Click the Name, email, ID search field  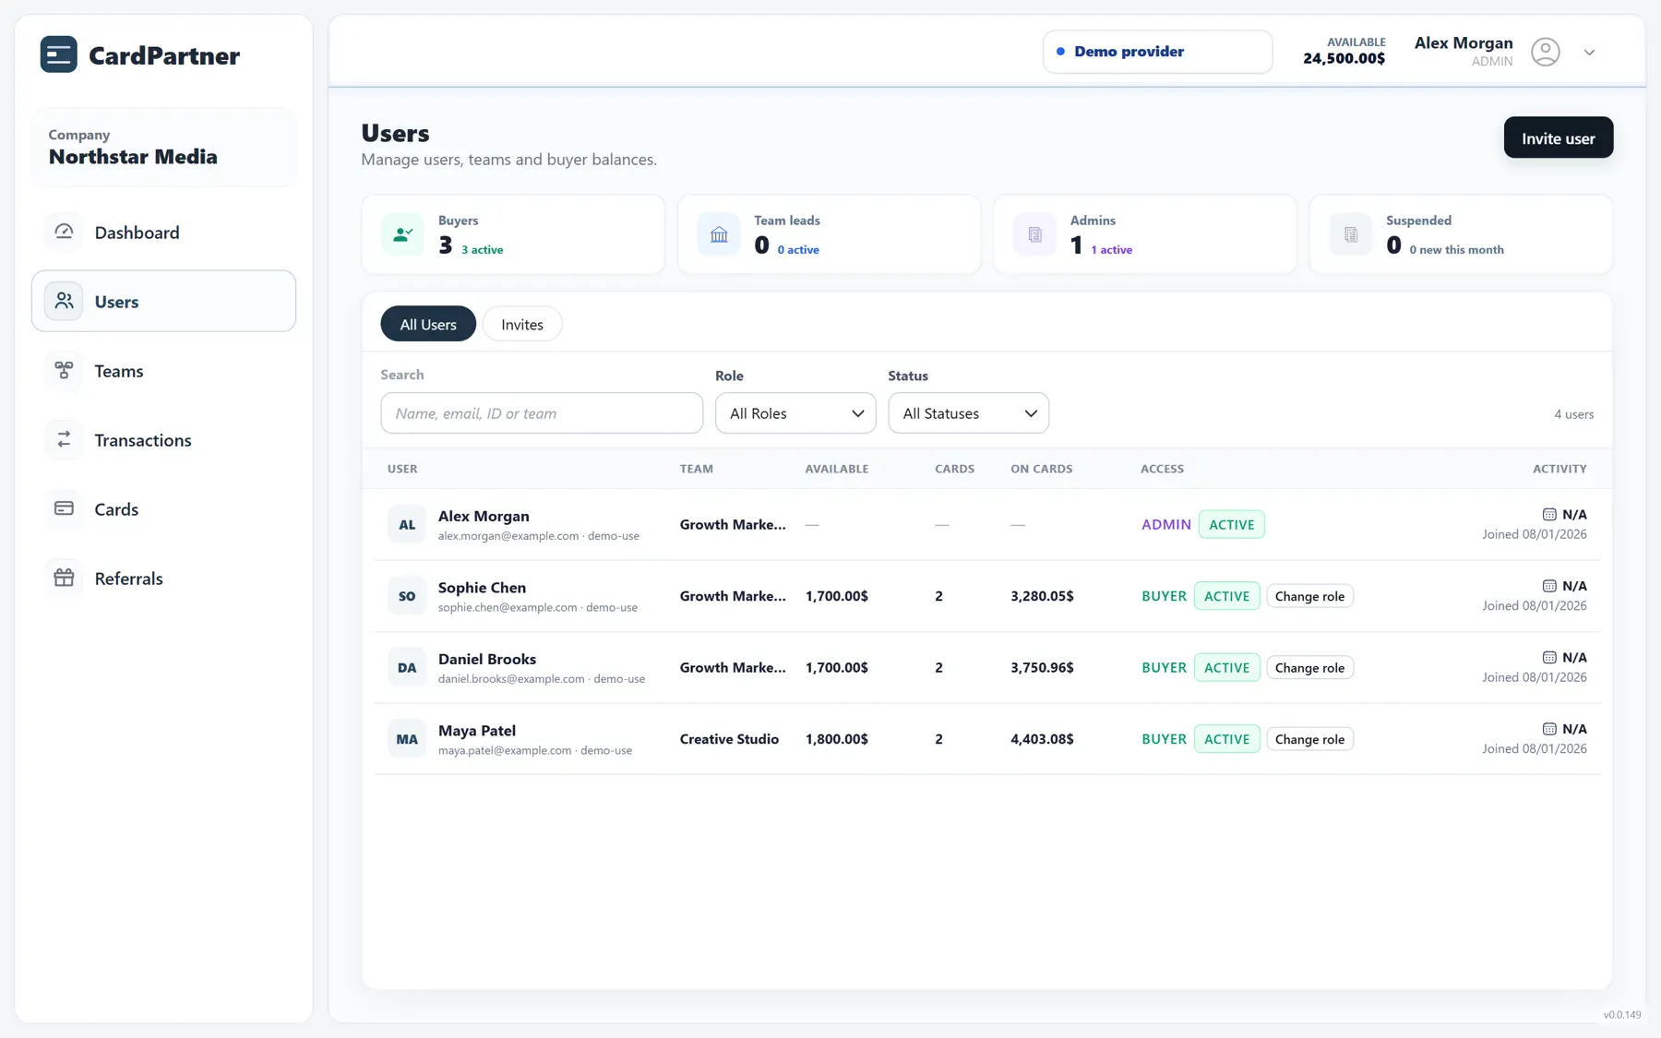[542, 413]
